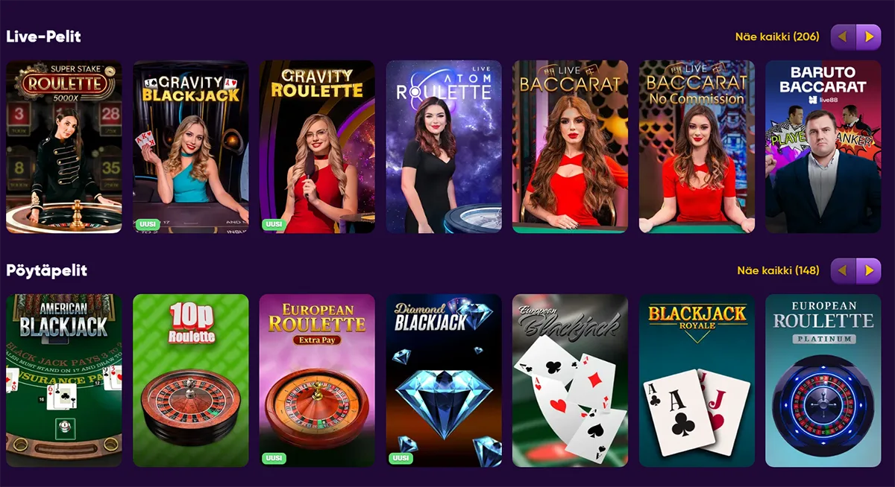Select the Baruto Baccarat game tile
Screen dimensions: 895x487
pyautogui.click(x=823, y=147)
